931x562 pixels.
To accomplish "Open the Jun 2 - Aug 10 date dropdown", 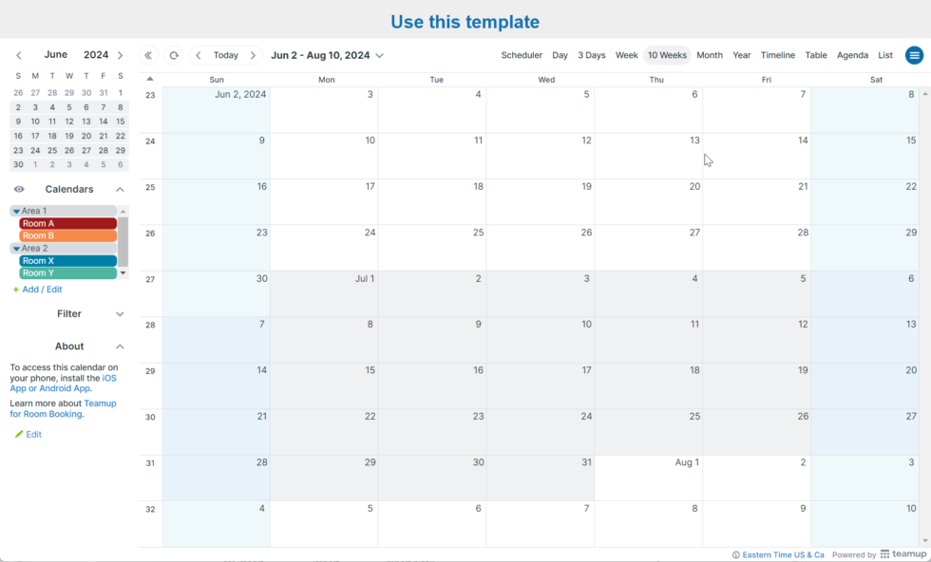I will pos(328,55).
